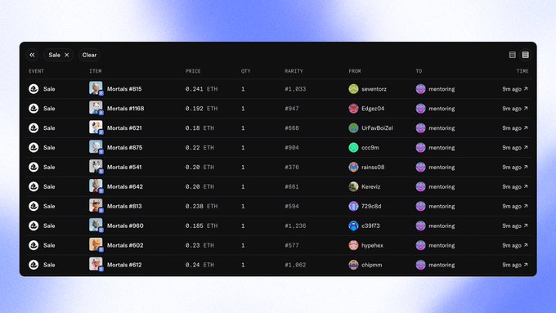
Task: Click the RARITY column header
Action: pos(294,71)
